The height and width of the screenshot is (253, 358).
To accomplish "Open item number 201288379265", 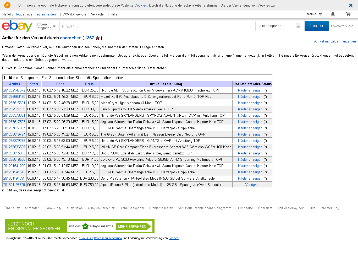I will tap(14, 141).
